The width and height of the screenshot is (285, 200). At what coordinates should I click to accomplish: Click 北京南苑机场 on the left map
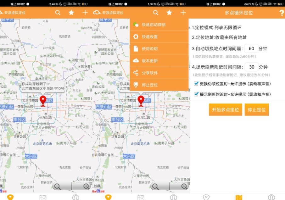(x=42, y=144)
